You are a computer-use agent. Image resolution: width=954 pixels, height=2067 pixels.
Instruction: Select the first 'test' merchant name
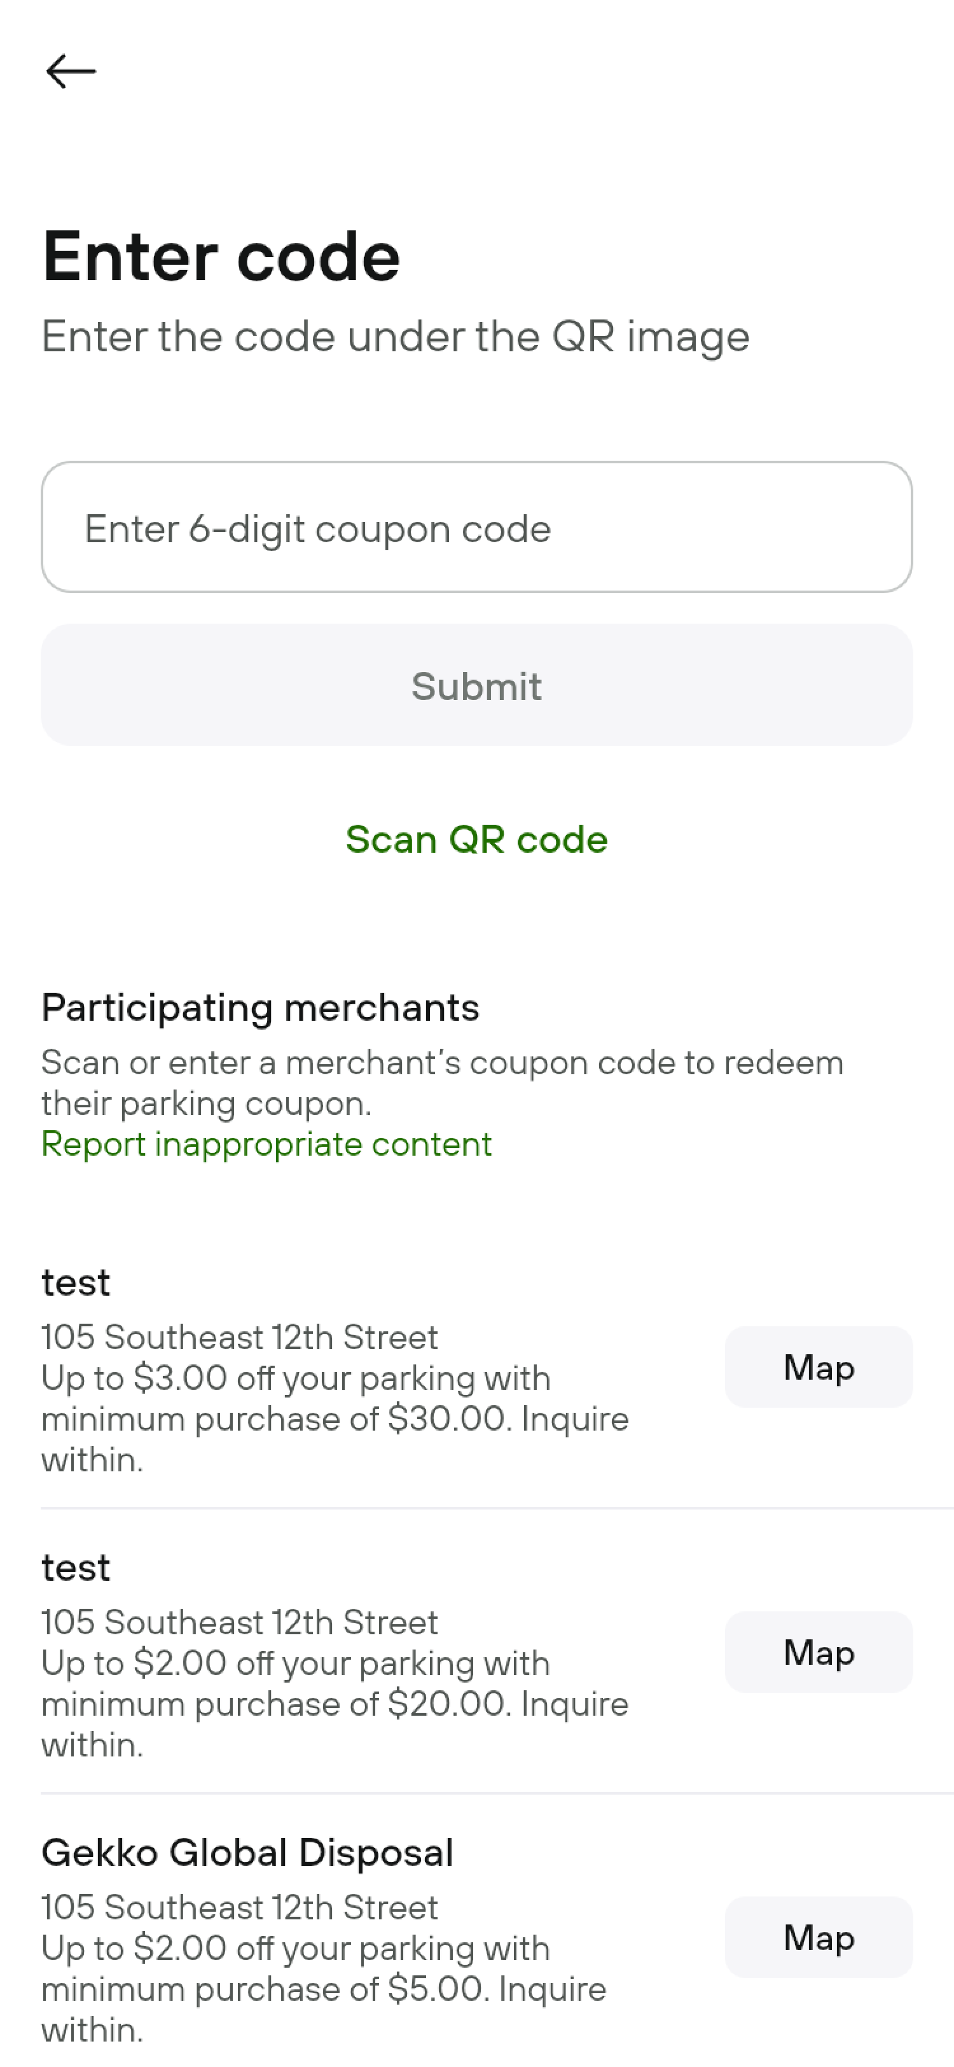point(75,1282)
